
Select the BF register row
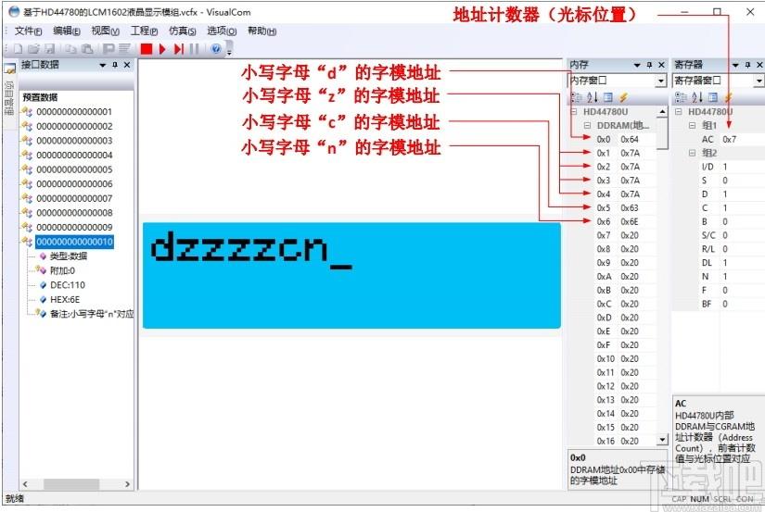point(731,304)
